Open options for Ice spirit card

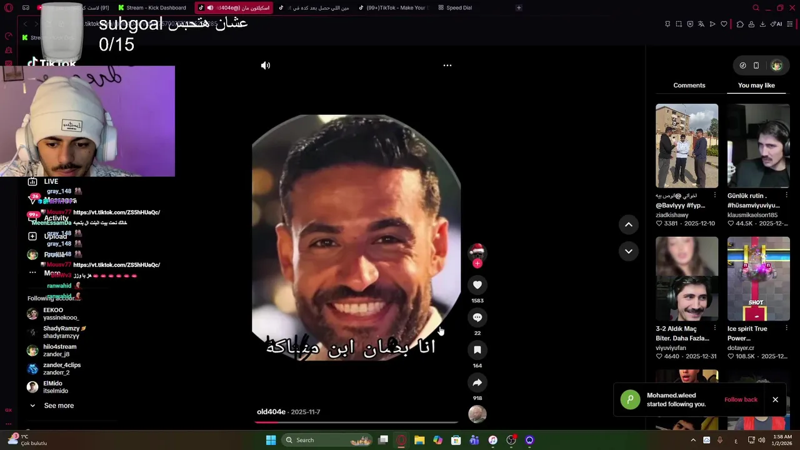click(x=786, y=329)
